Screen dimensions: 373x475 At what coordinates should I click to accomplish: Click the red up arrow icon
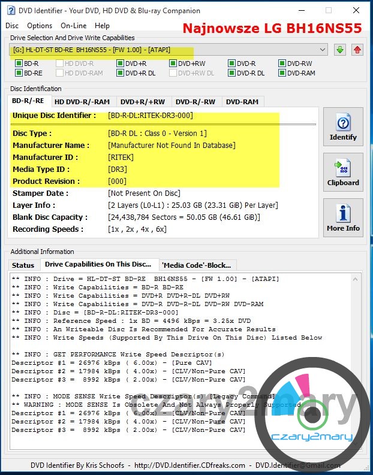[x=357, y=50]
